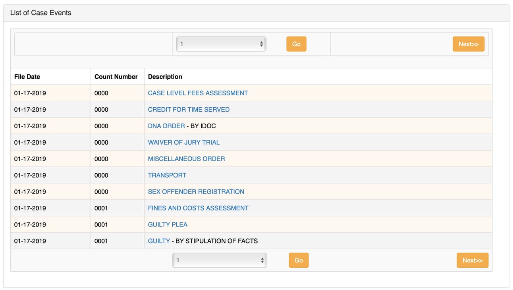The width and height of the screenshot is (513, 290).
Task: Open WAIVER OF JURY TRIAL link
Action: 184,142
